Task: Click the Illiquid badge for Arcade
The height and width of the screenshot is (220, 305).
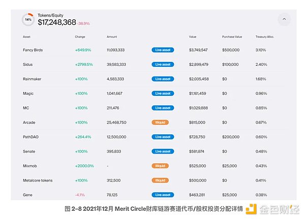Action: click(x=160, y=122)
